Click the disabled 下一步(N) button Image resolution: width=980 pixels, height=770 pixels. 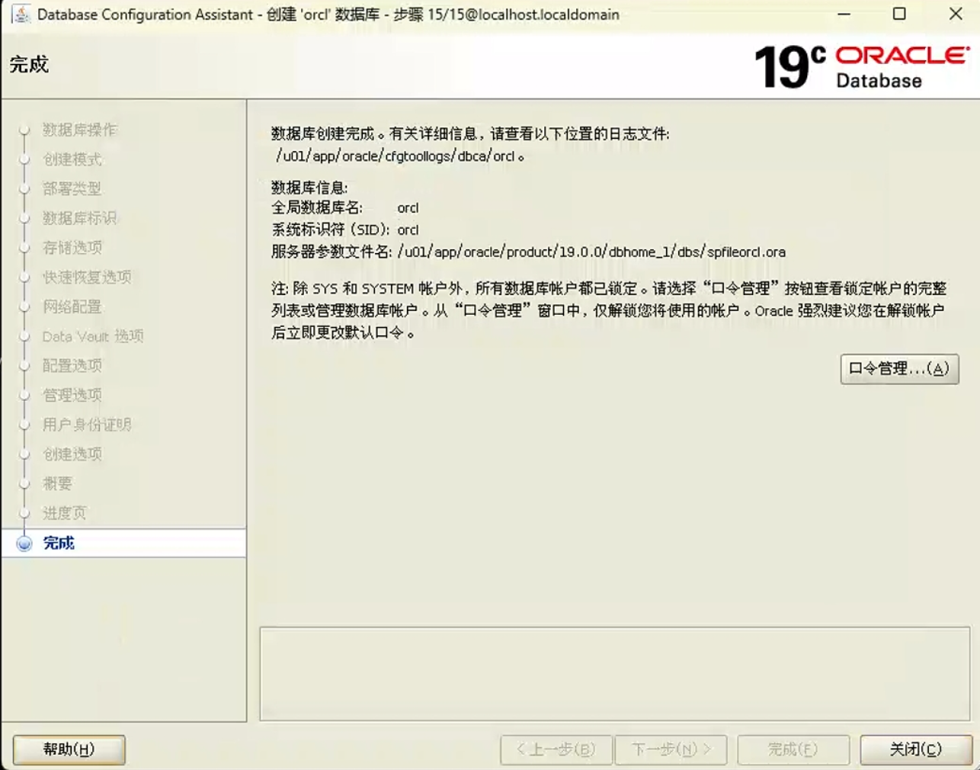(x=671, y=749)
